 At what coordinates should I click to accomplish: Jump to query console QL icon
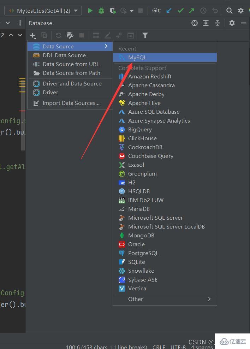(x=131, y=35)
